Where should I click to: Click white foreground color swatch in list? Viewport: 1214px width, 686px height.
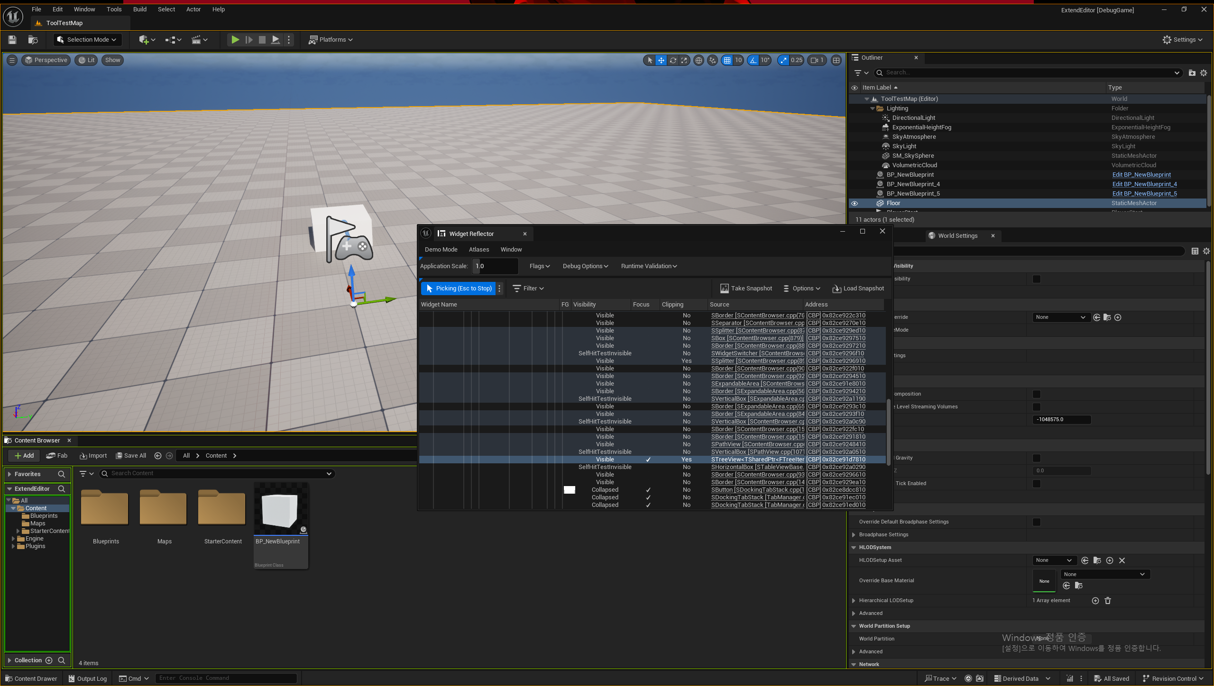coord(569,490)
